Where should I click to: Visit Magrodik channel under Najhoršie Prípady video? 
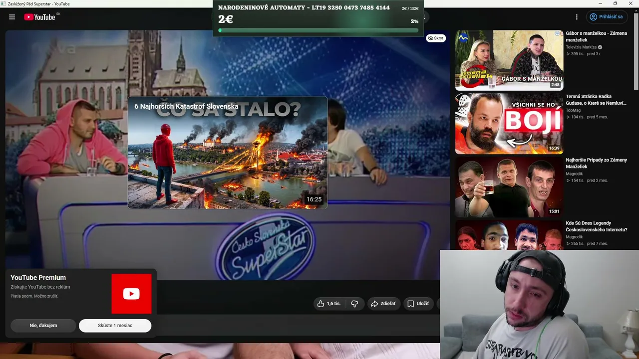tap(574, 174)
